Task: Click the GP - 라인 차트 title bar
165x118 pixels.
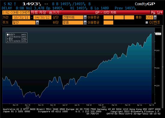Action: (106, 13)
